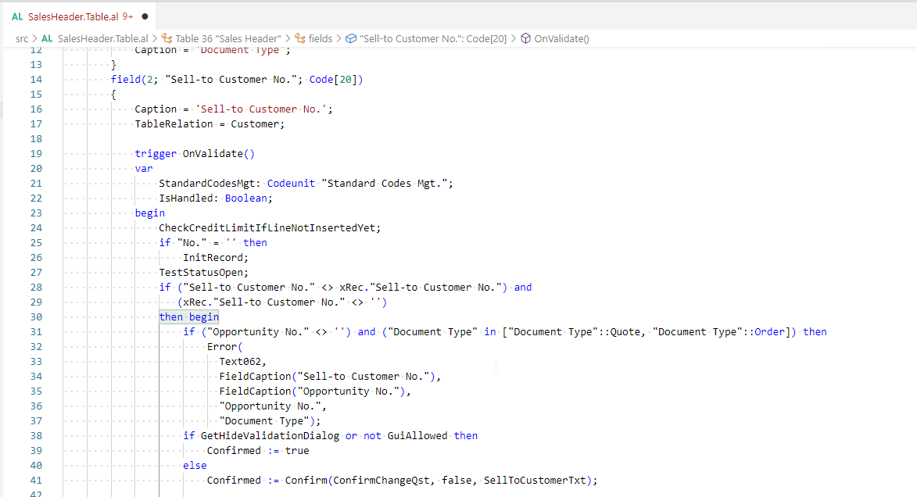Click 'field(2;' keyword on line 14
The height and width of the screenshot is (497, 917).
134,80
